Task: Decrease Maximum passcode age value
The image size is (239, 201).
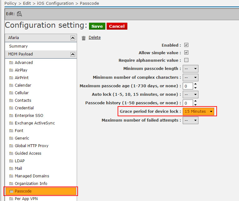Action: pyautogui.click(x=195, y=88)
